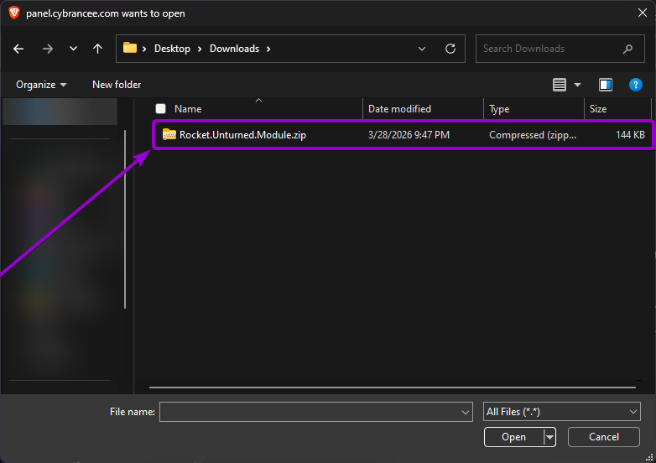Click the dialog resize grip corner
This screenshot has width=656, height=463.
point(649,456)
